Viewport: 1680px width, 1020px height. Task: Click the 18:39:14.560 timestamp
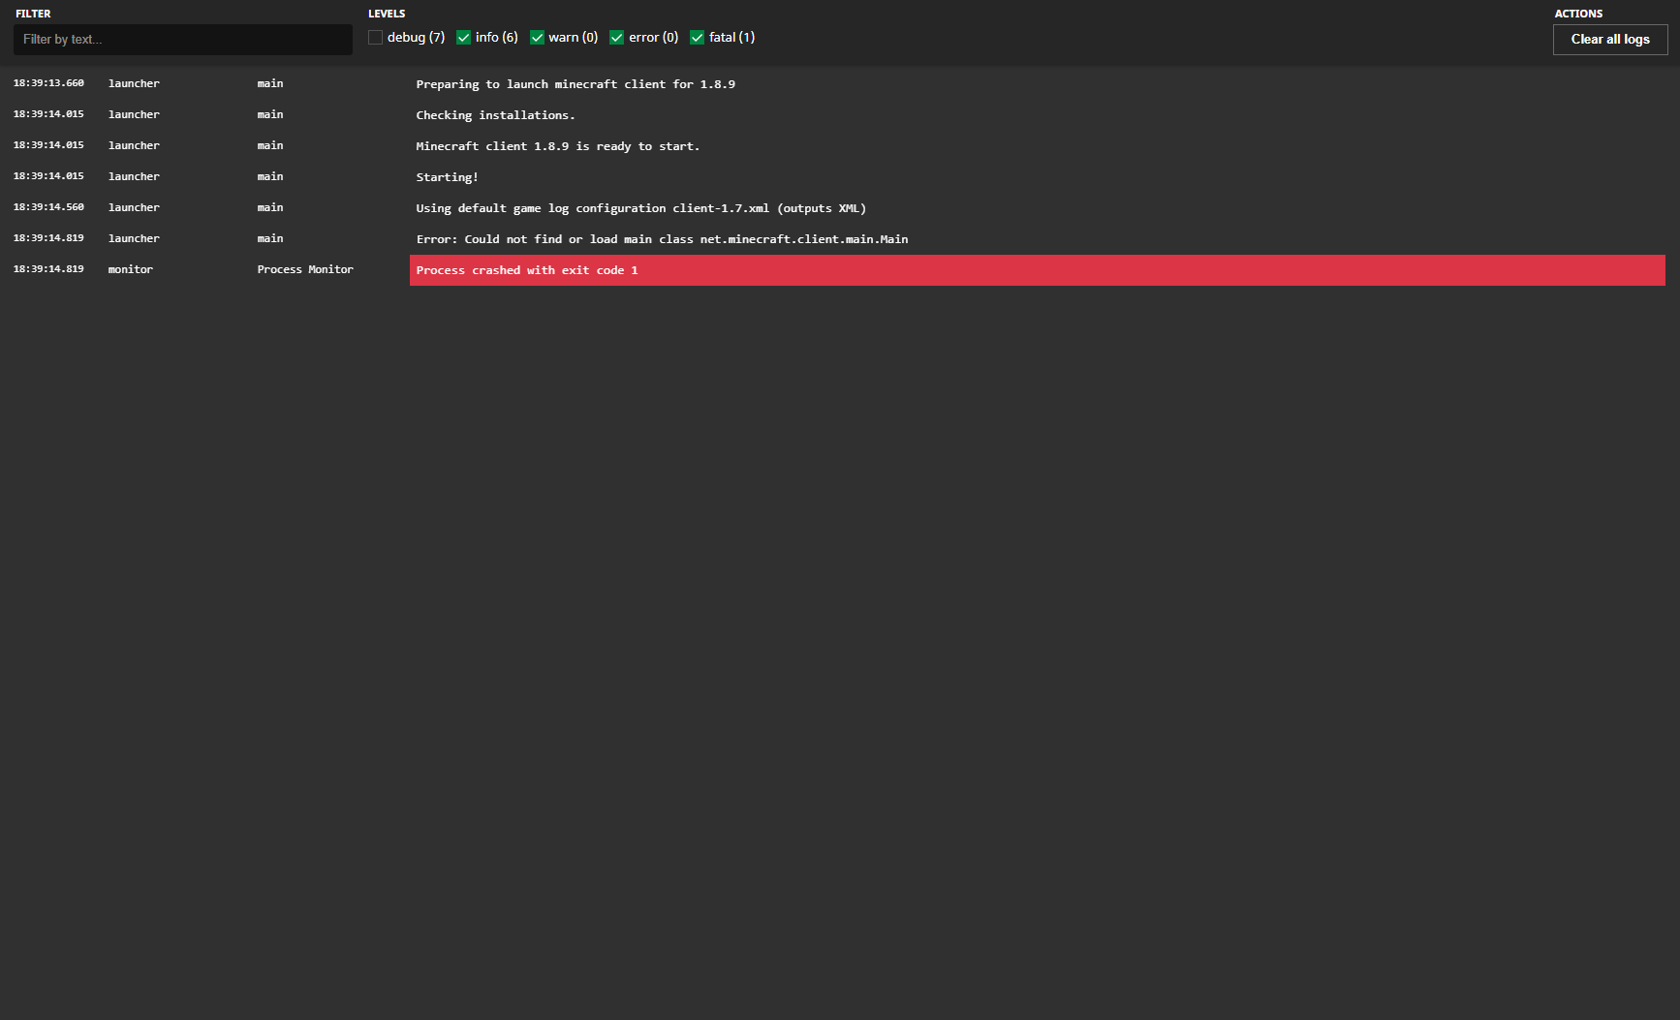tap(48, 207)
